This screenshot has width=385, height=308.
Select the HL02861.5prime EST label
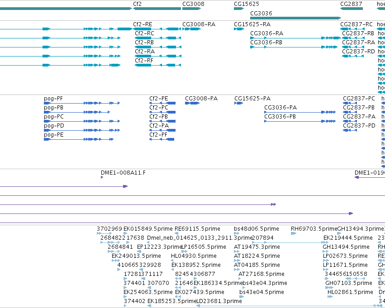coord(350,292)
